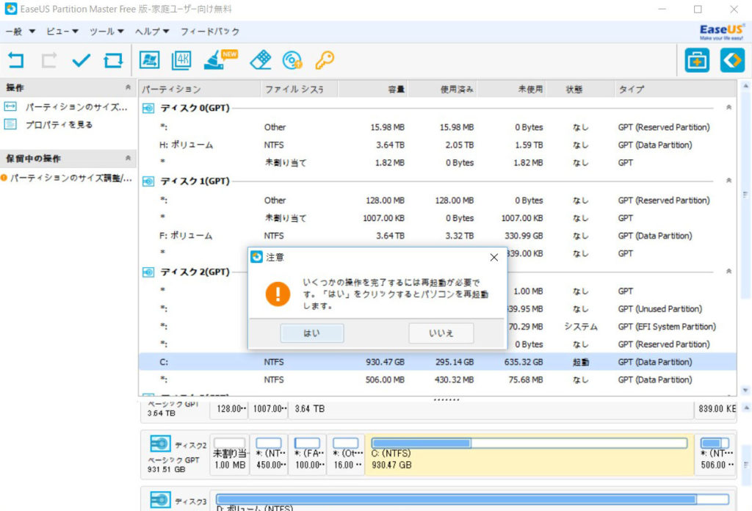This screenshot has width=752, height=511.
Task: Select the 100.00 FAT block in Disk 2 map
Action: pyautogui.click(x=308, y=454)
